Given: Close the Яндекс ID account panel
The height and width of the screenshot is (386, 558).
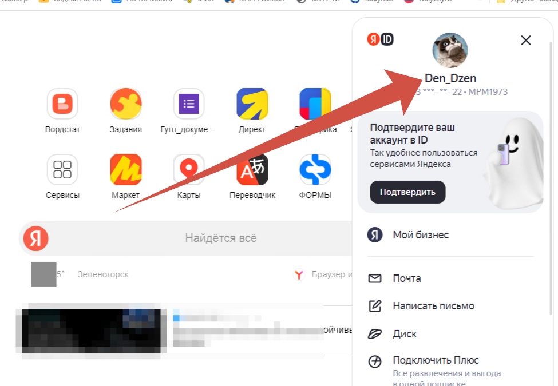Looking at the screenshot, I should tap(525, 40).
